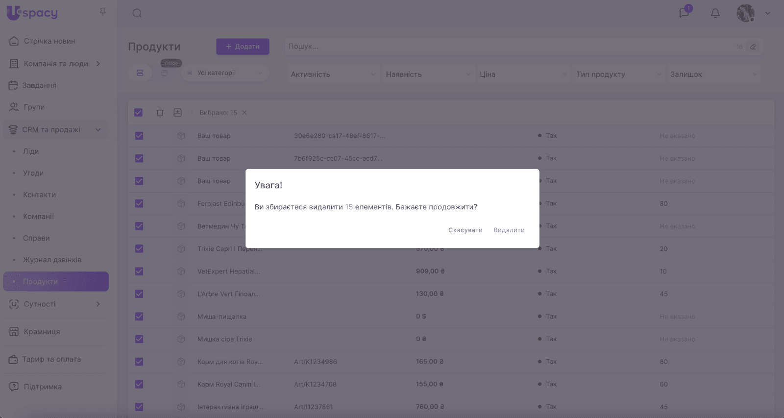Confirm deletion with Видалити button
Image resolution: width=784 pixels, height=418 pixels.
(x=509, y=230)
